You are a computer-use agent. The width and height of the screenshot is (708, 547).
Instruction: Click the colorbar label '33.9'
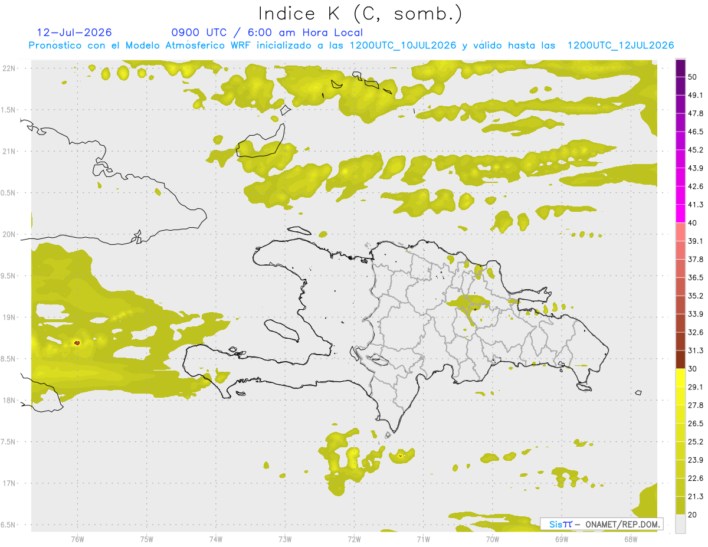coord(696,314)
